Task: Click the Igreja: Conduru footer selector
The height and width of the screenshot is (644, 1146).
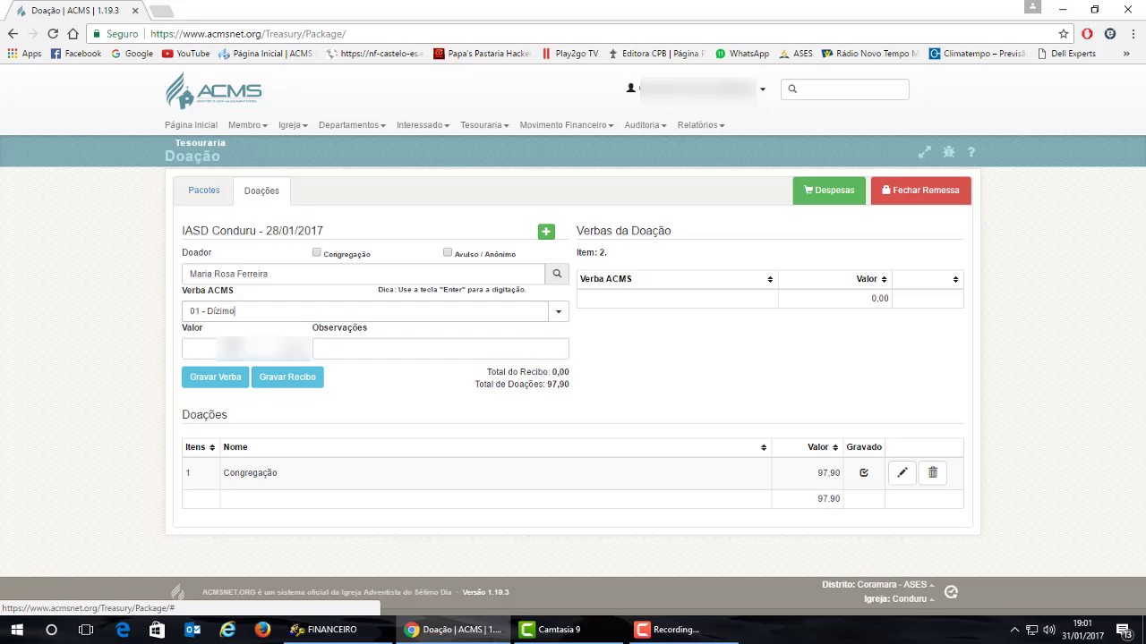Action: click(x=899, y=599)
